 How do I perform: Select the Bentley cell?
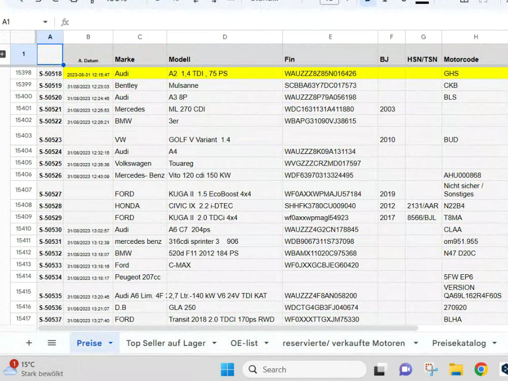[x=140, y=85]
